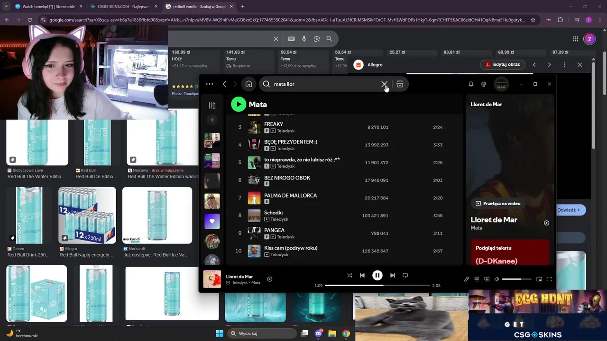Screen dimensions: 607x341
Task: Open Spotify friend activity
Action: point(484,84)
